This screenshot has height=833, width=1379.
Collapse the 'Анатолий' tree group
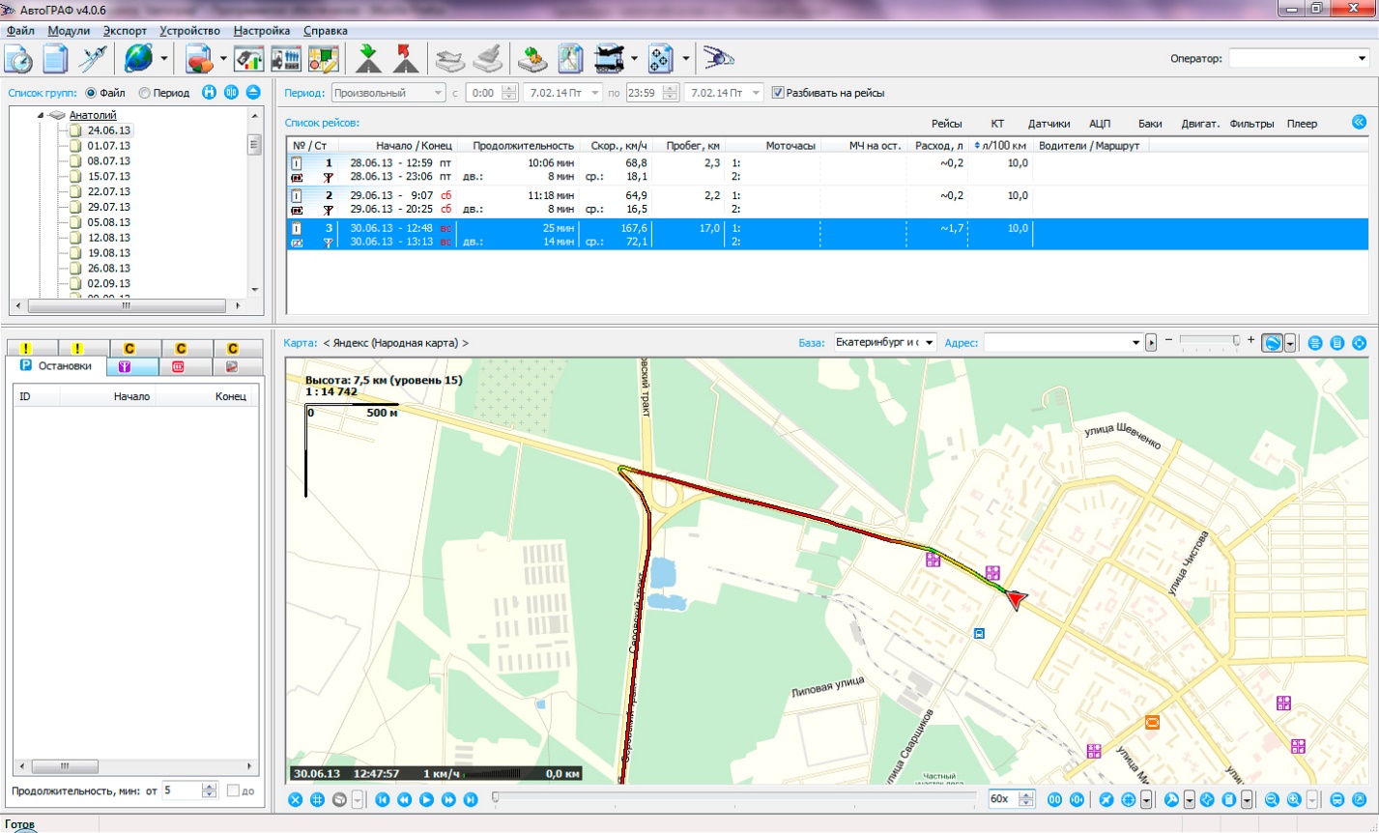click(x=42, y=115)
